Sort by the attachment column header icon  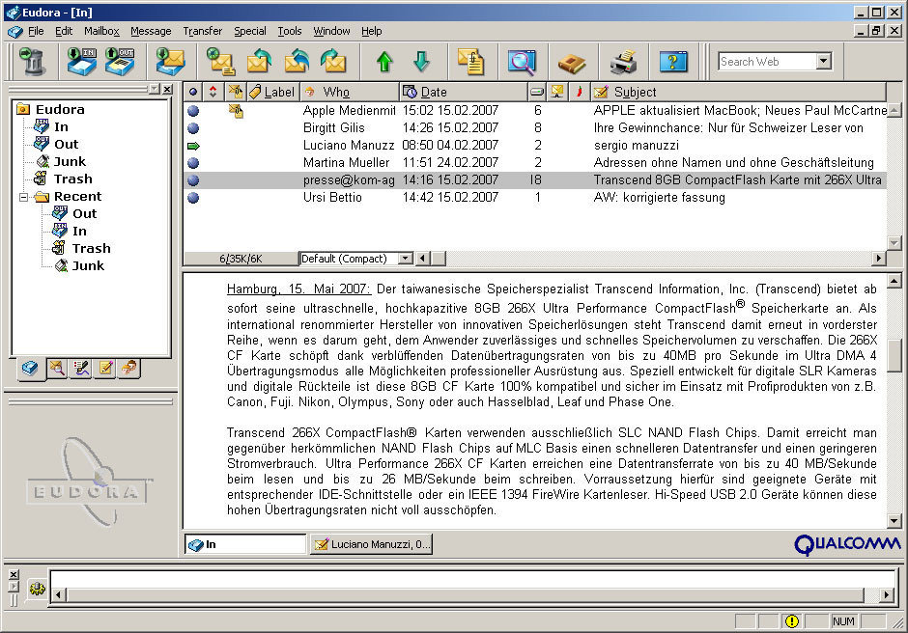[235, 92]
